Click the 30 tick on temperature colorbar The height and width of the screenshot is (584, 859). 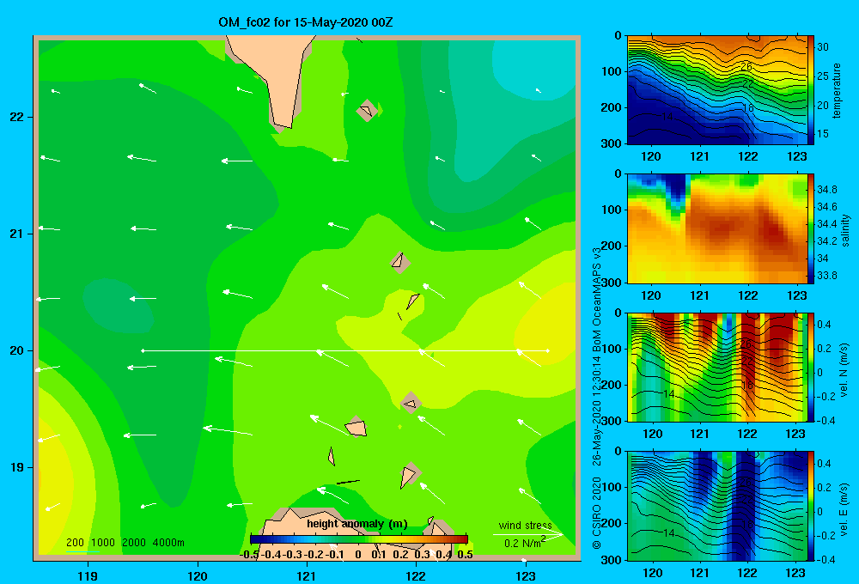tap(823, 47)
